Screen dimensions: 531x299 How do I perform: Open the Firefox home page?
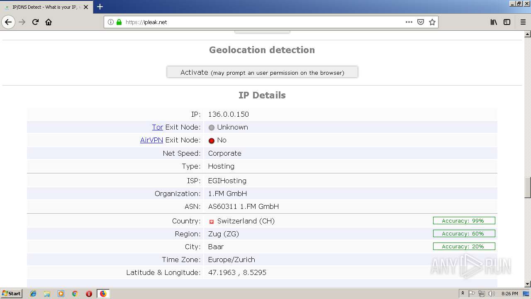[x=49, y=22]
